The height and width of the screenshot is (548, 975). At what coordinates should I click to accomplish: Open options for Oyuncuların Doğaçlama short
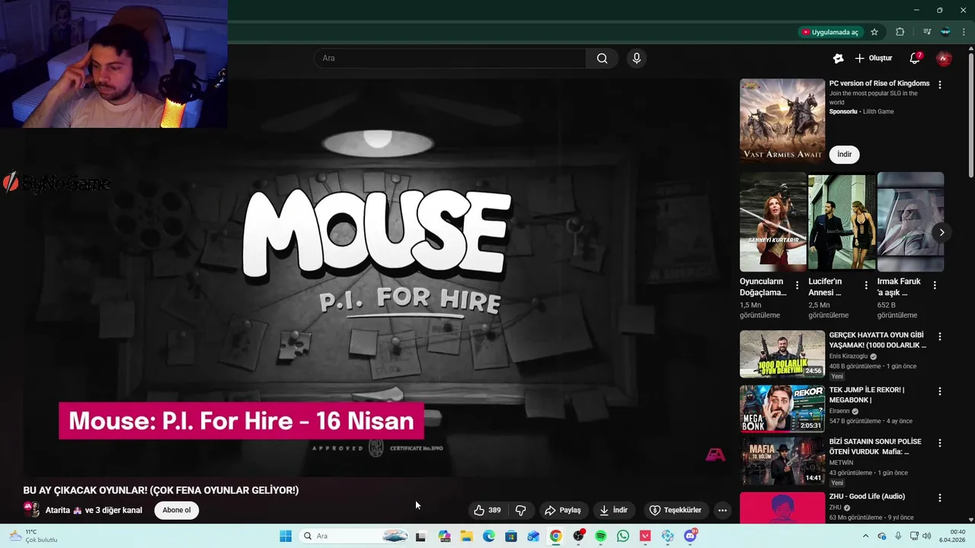pos(797,285)
